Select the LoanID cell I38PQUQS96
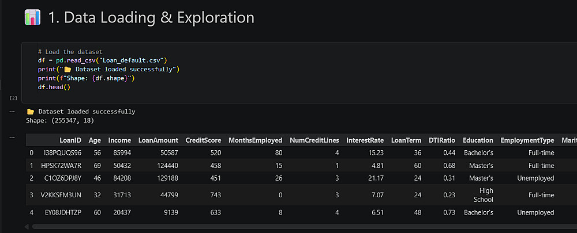The image size is (577, 233). click(x=62, y=153)
